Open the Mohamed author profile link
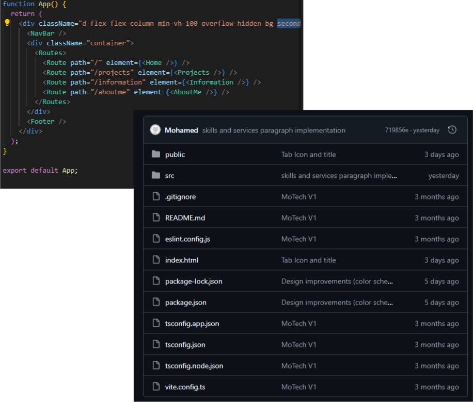The height and width of the screenshot is (402, 473). [x=181, y=130]
